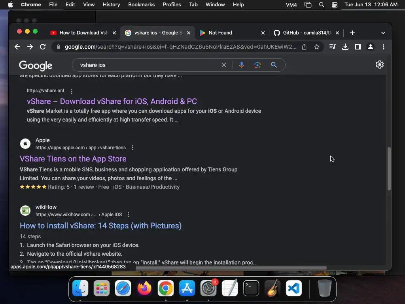Open the media controls icon in toolbar
Image resolution: width=405 pixels, height=304 pixels.
[332, 47]
